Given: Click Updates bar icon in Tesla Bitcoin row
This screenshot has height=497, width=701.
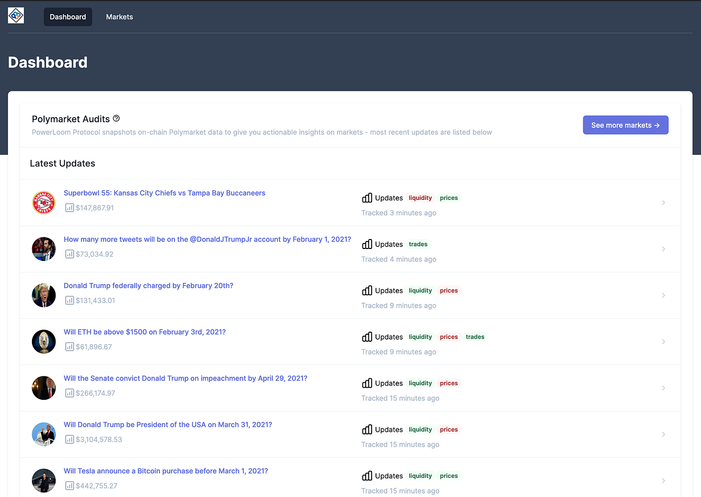Looking at the screenshot, I should tap(367, 476).
